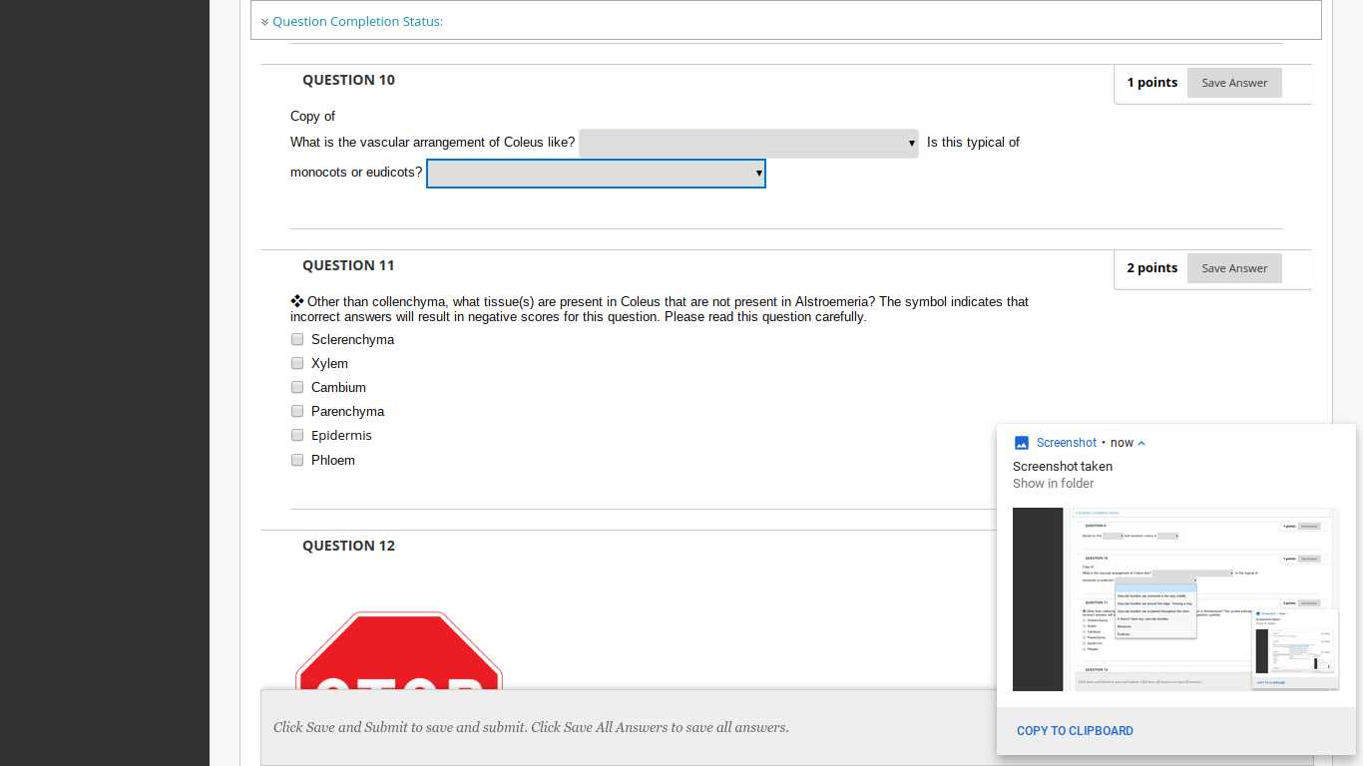This screenshot has width=1363, height=766.
Task: Save Answer for Question 10
Action: 1234,83
